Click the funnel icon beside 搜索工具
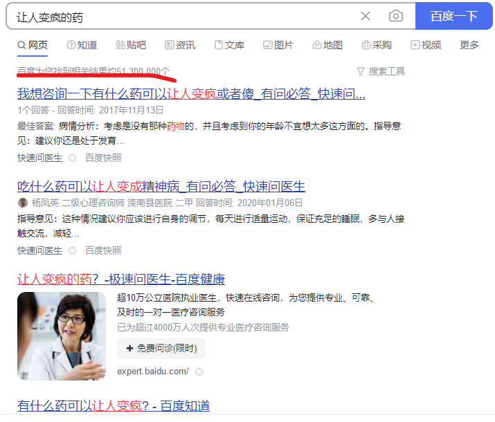495x422 pixels. 361,71
